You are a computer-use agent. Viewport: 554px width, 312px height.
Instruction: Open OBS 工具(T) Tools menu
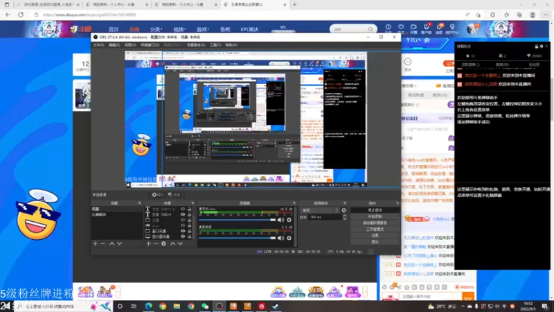pos(215,45)
